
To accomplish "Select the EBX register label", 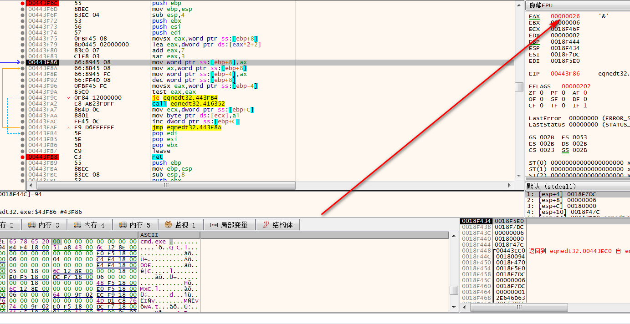I will coord(534,23).
